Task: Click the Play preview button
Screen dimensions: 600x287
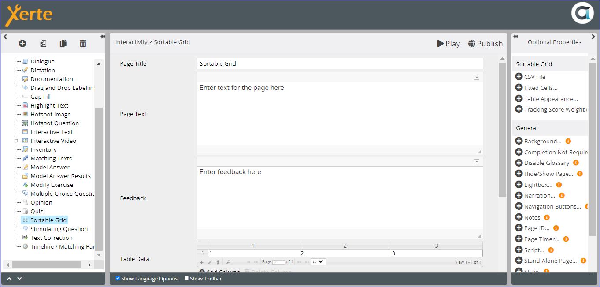Action: click(448, 43)
